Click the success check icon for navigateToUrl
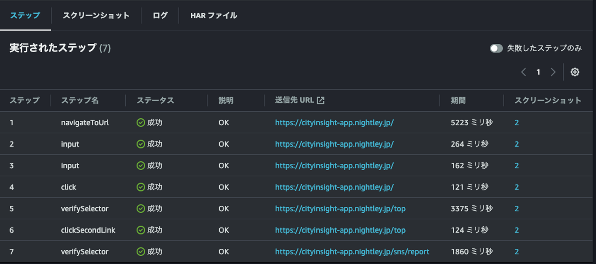This screenshot has height=264, width=596. (x=141, y=122)
